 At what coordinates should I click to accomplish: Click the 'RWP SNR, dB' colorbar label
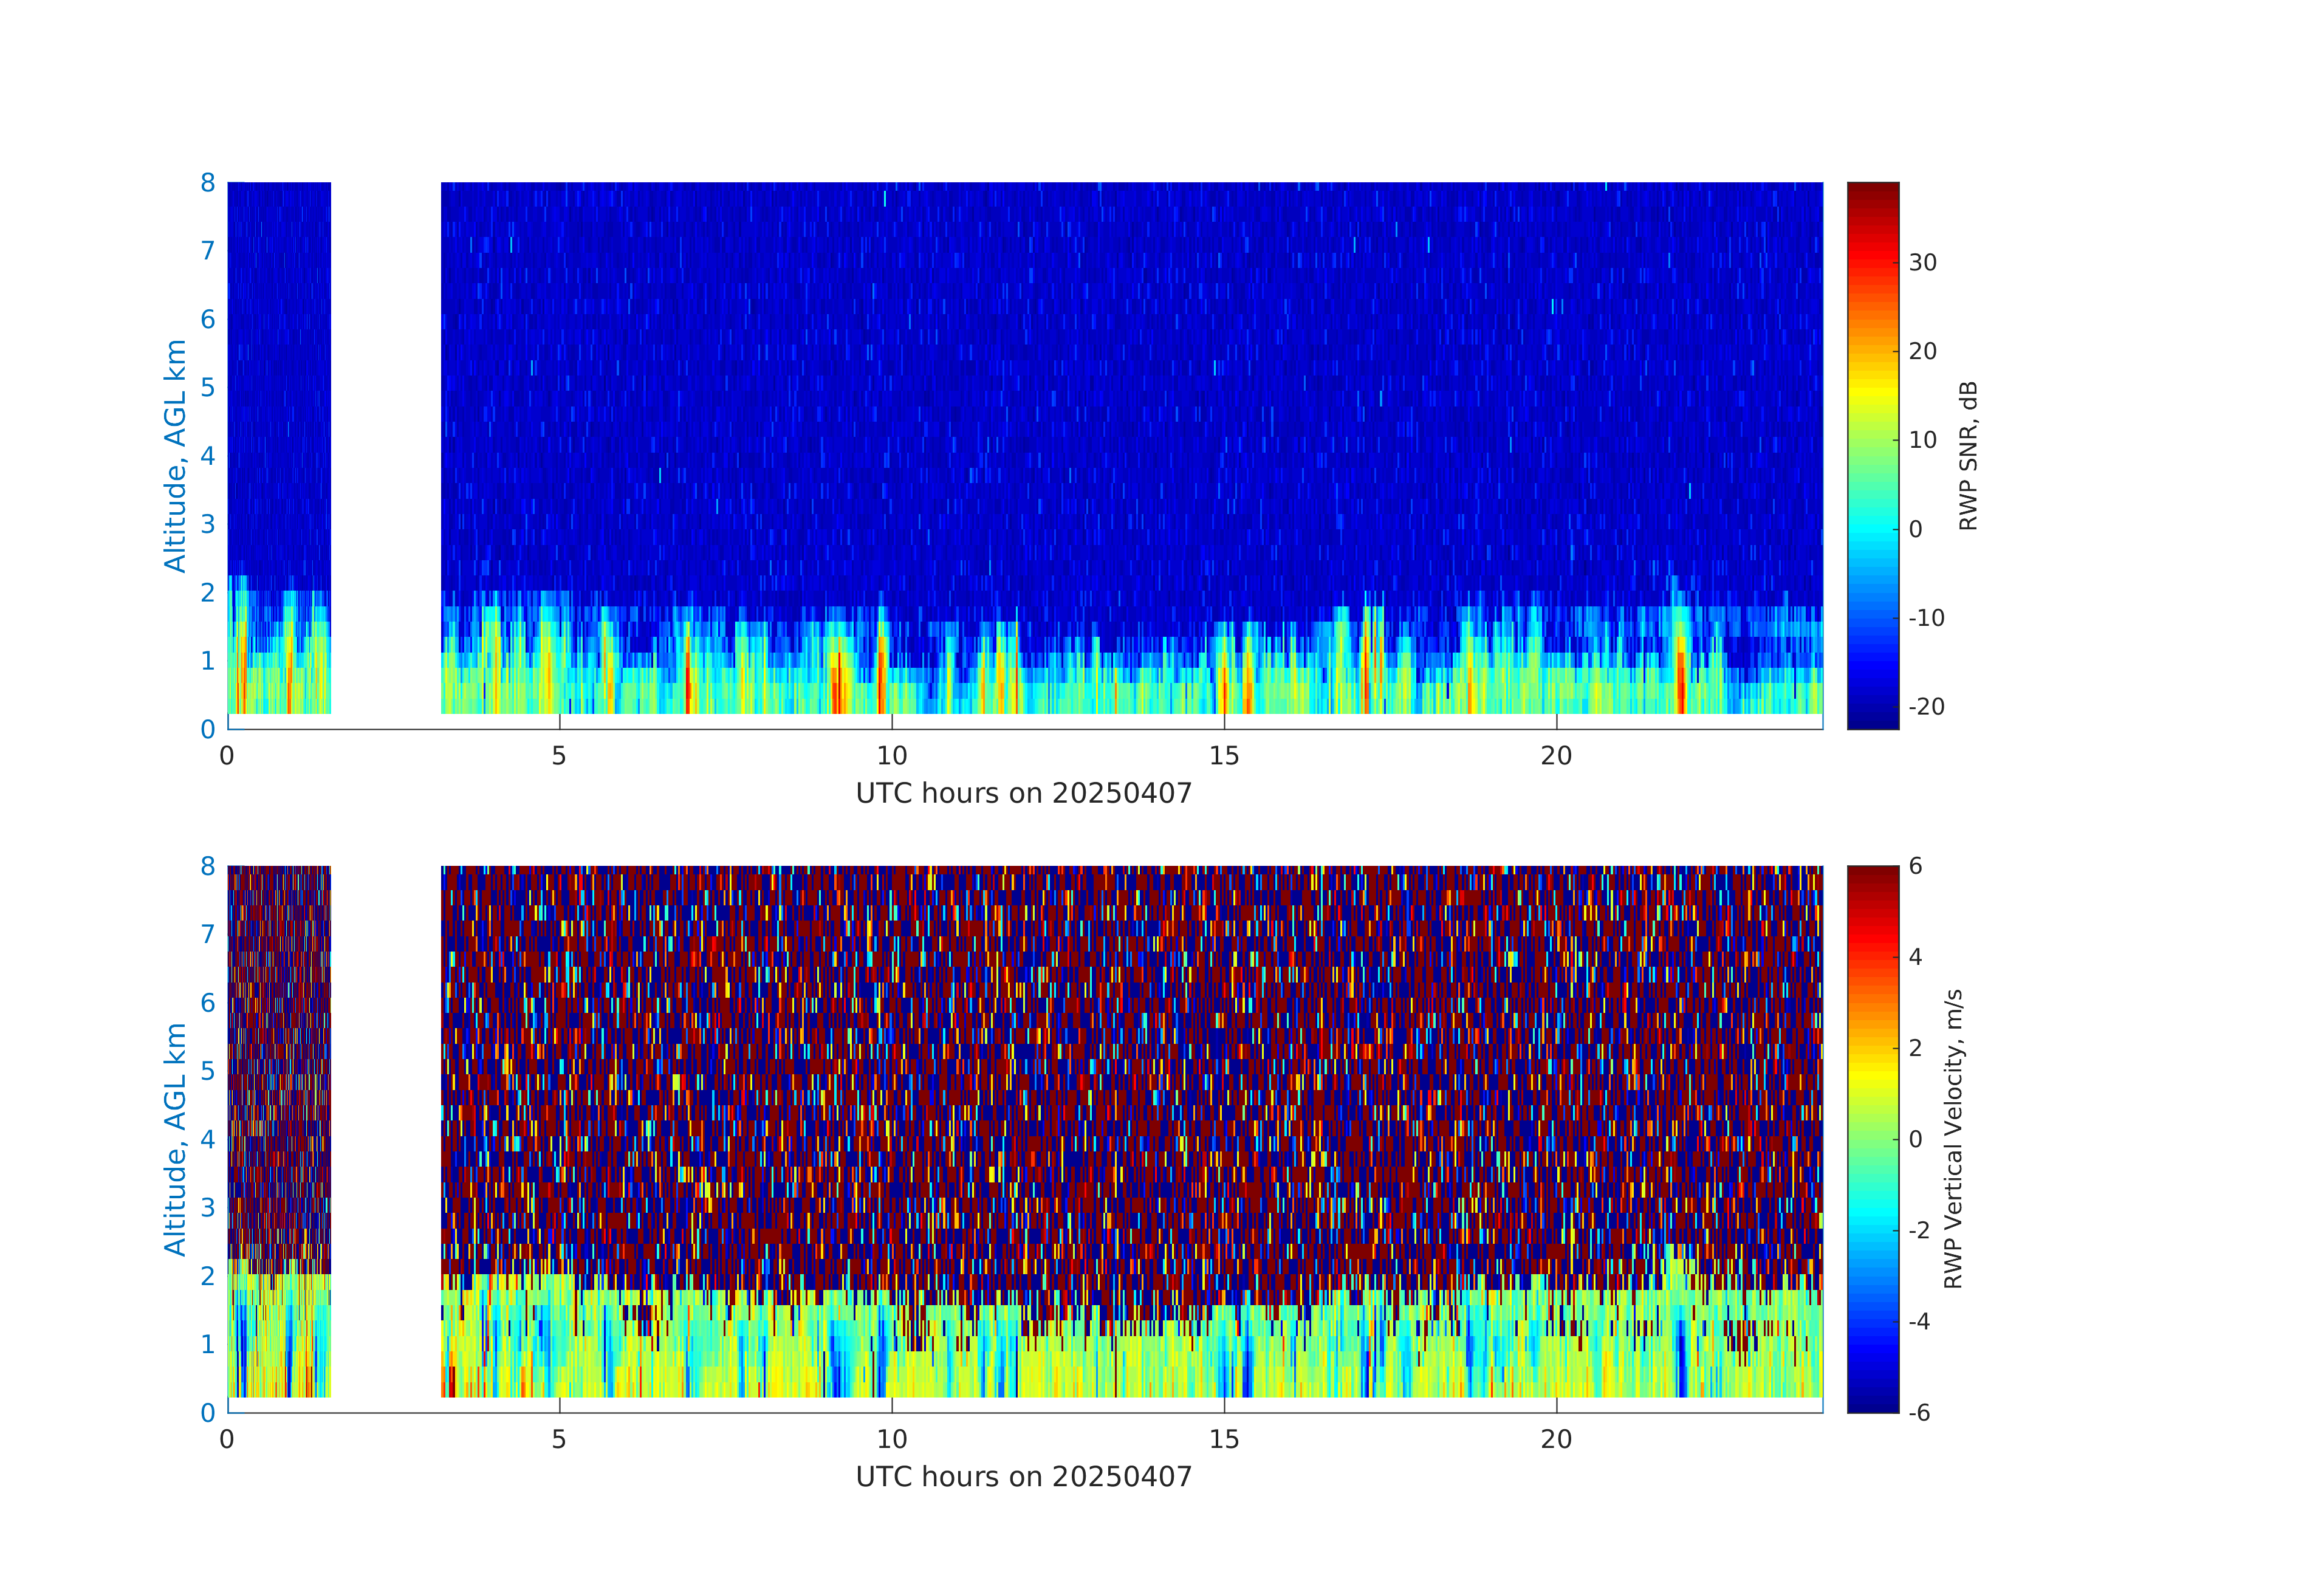click(x=1968, y=455)
